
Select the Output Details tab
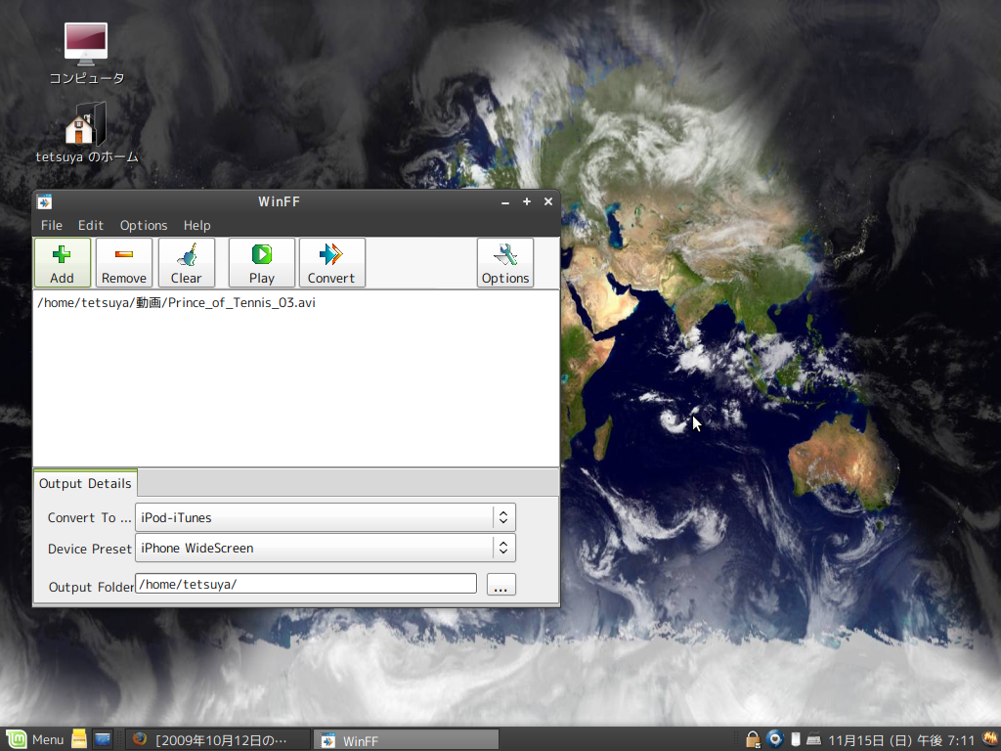coord(85,483)
